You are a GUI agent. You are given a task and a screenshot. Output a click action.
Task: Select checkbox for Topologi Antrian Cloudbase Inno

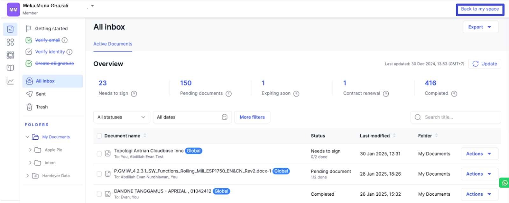(99, 154)
